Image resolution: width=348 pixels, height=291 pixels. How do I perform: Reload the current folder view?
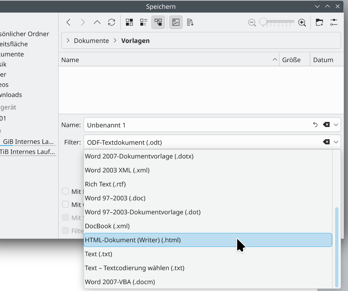point(112,22)
